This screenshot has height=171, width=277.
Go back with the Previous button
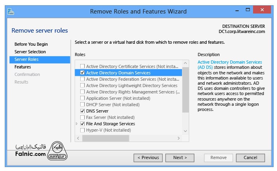[x=148, y=157]
